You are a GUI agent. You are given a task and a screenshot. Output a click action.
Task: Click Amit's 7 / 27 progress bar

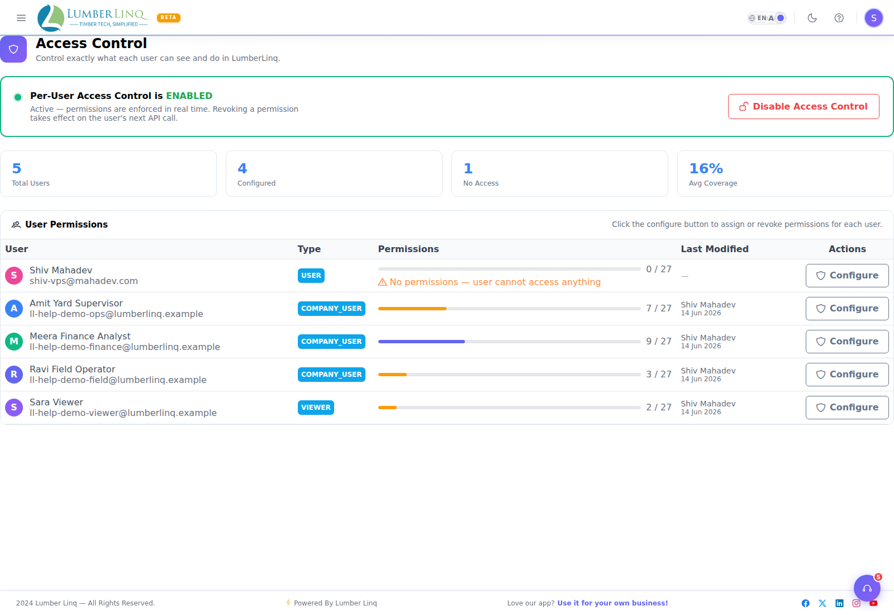[x=509, y=309]
